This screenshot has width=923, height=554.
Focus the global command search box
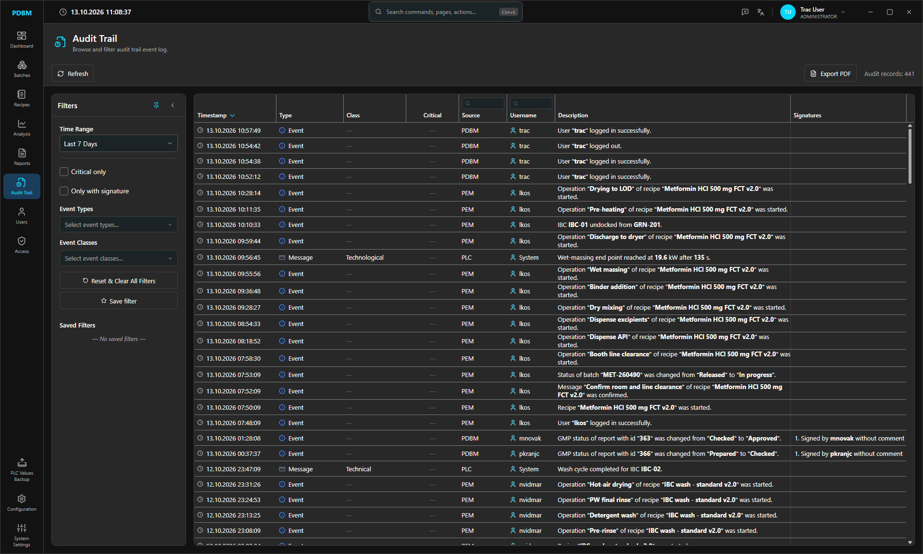pyautogui.click(x=445, y=12)
